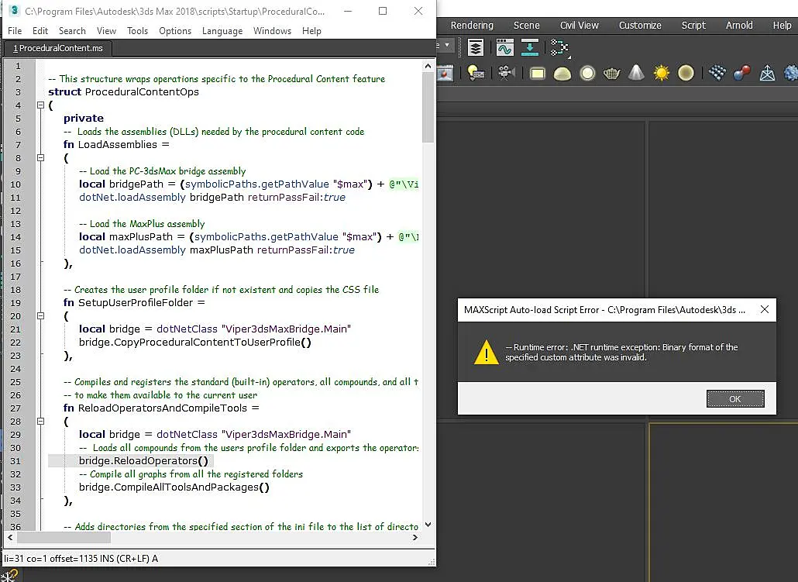Collapse the SetupUserProfileFolder fold on line 20
This screenshot has height=582, width=798.
click(41, 315)
